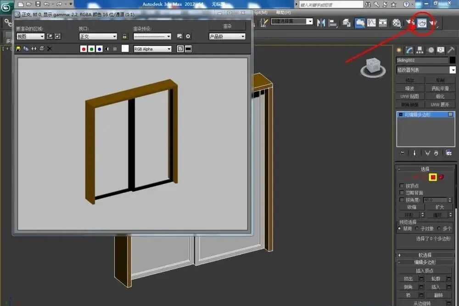The width and height of the screenshot is (459, 306).
Task: Click the Align tool icon
Action: click(x=333, y=23)
